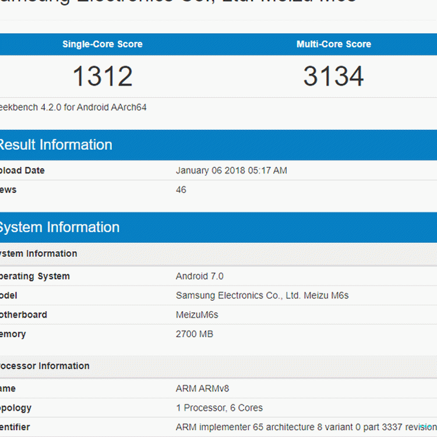Click the Processor Information subheading
Viewport: 437px width, 437px height.
point(45,366)
